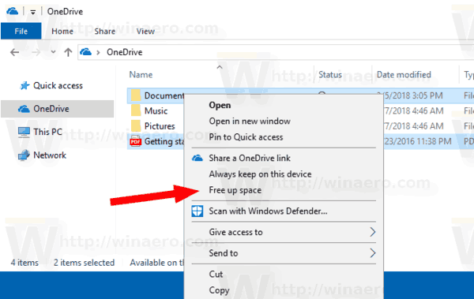The image size is (474, 299).
Task: Click the Pictures folder icon
Action: tap(136, 125)
